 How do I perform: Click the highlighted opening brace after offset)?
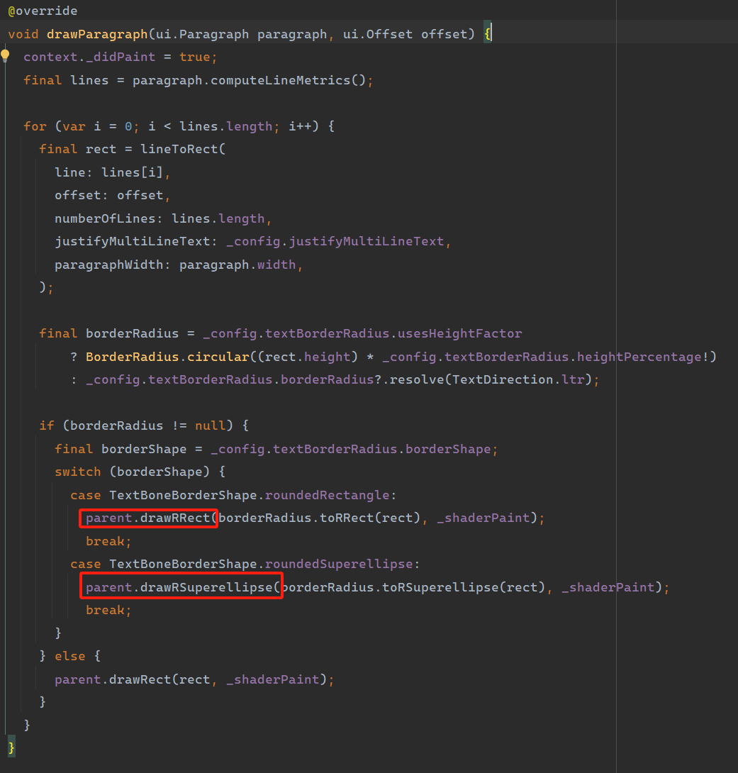(x=487, y=33)
